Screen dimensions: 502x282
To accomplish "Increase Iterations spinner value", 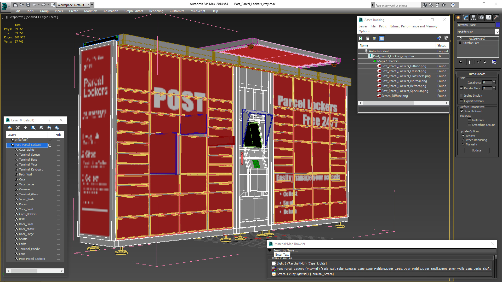I will tap(494, 81).
